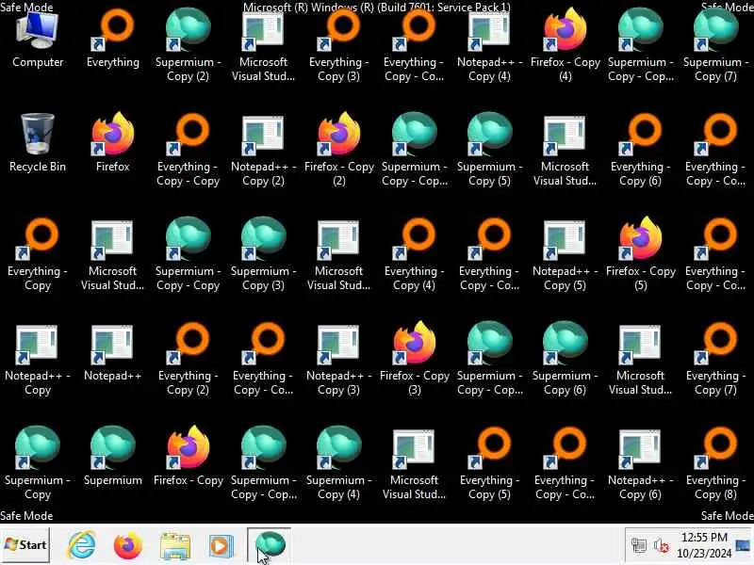Select the shortcut labeled exactly "Everything - Copy"

(x=38, y=254)
